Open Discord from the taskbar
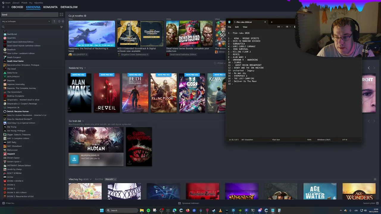This screenshot has height=214, width=381. 260,210
